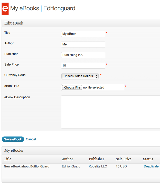Sort by the Author column header
Image resolution: width=160 pixels, height=185 pixels.
tap(68, 159)
